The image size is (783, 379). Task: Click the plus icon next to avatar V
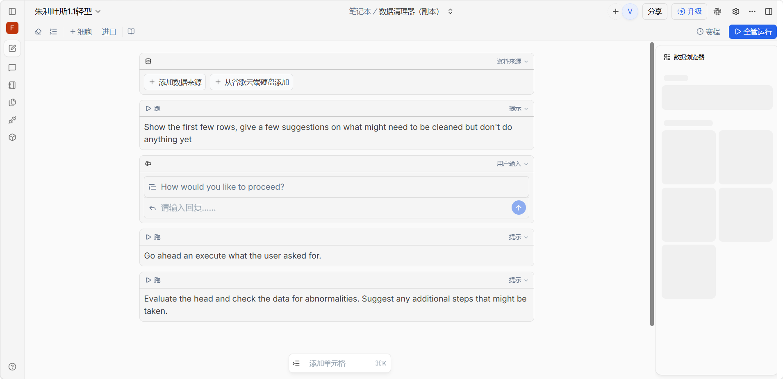616,11
